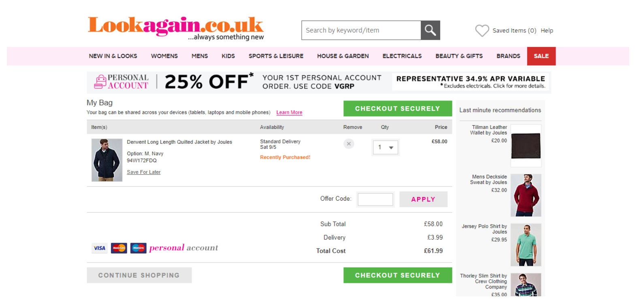Focus the search by keyword field

(x=361, y=30)
